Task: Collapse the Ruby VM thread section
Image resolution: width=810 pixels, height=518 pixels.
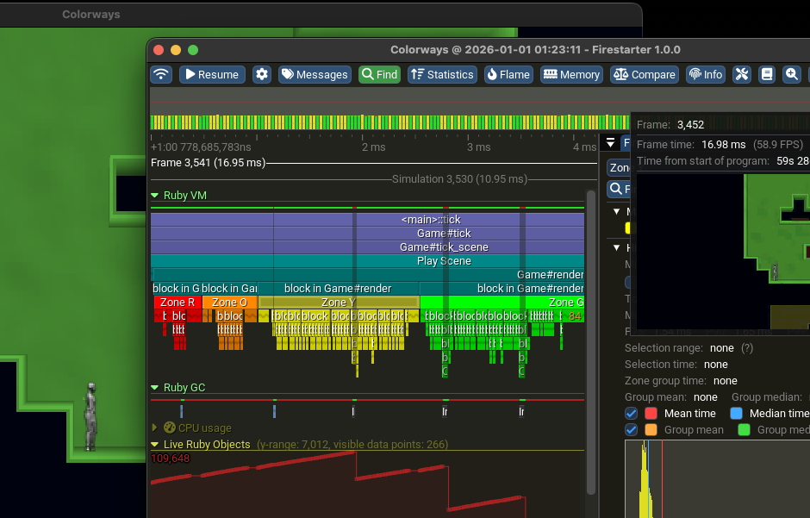Action: point(155,196)
